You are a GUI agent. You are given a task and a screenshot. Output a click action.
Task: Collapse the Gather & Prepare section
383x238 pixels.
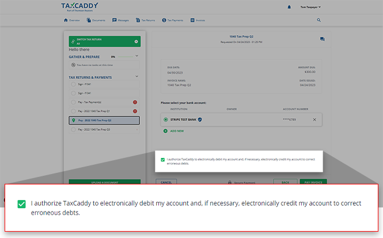point(136,56)
